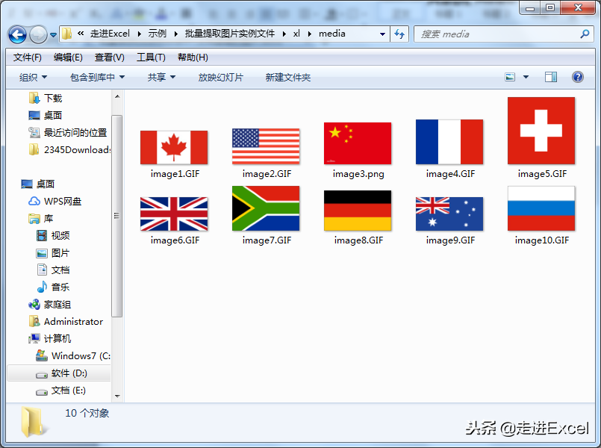Open the view options dropdown arrow
This screenshot has height=448, width=601.
click(526, 78)
